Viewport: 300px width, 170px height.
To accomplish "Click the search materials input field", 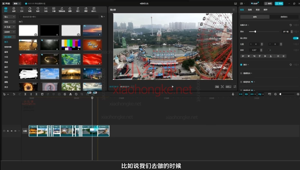I will pyautogui.click(x=59, y=17).
